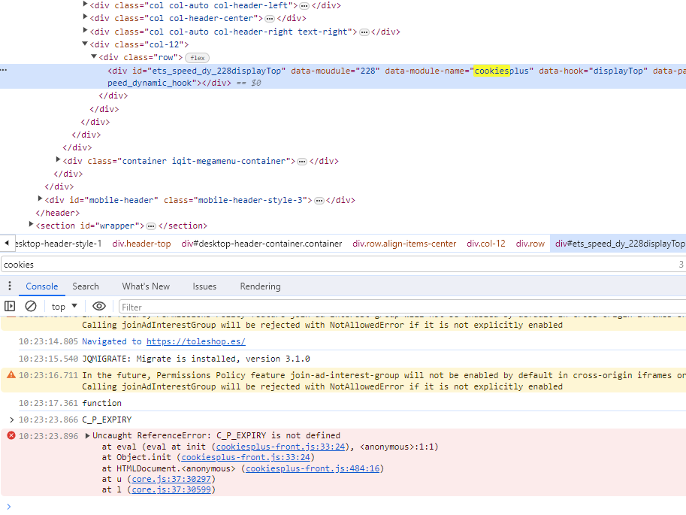Viewport: 686px width, 515px height.
Task: Open the Issues tab
Action: 204,286
